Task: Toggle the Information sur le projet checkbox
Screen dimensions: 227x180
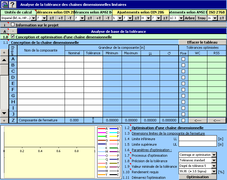Action: pyautogui.click(x=13, y=25)
